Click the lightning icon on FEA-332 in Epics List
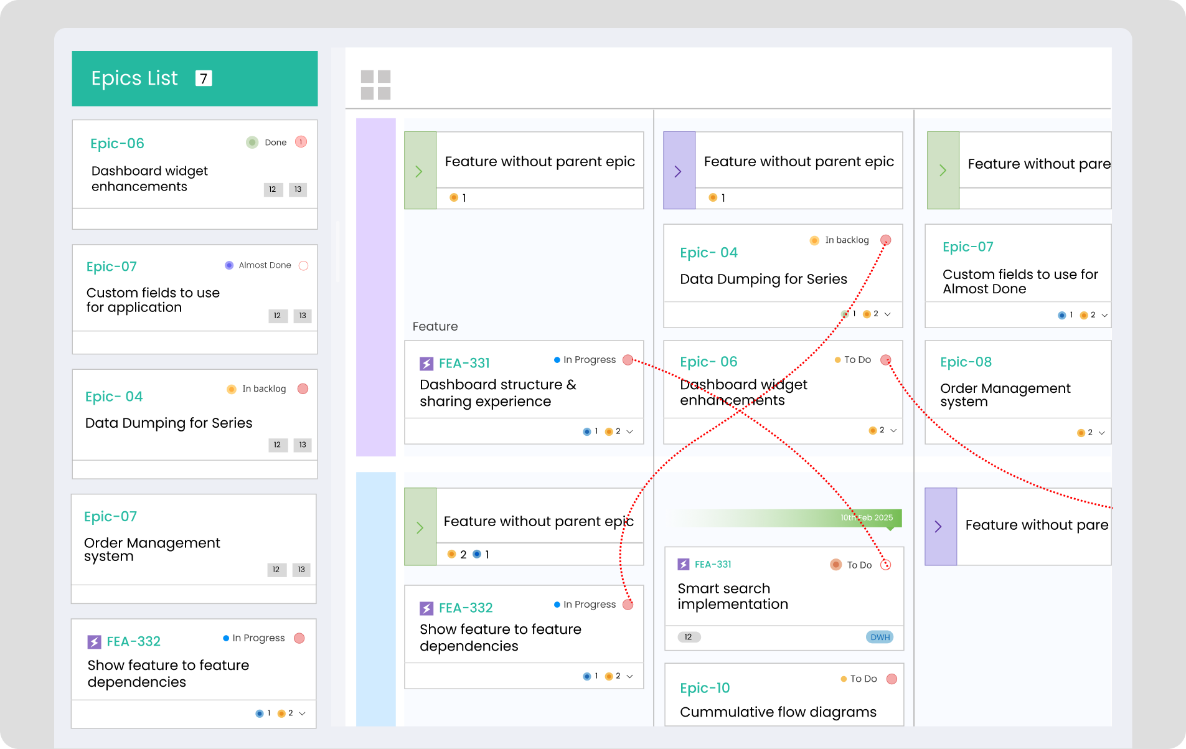The width and height of the screenshot is (1186, 749). [x=95, y=641]
